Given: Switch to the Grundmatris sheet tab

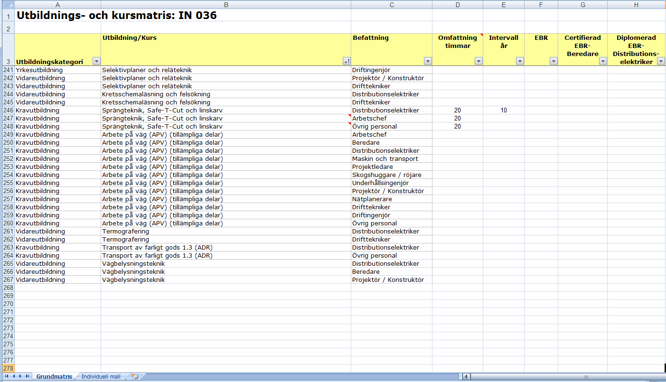Looking at the screenshot, I should click(55, 377).
